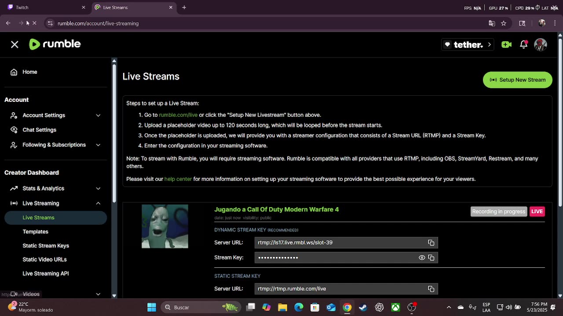Screen dimensions: 563x316
Task: Launch Steam from the taskbar
Action: (x=363, y=307)
